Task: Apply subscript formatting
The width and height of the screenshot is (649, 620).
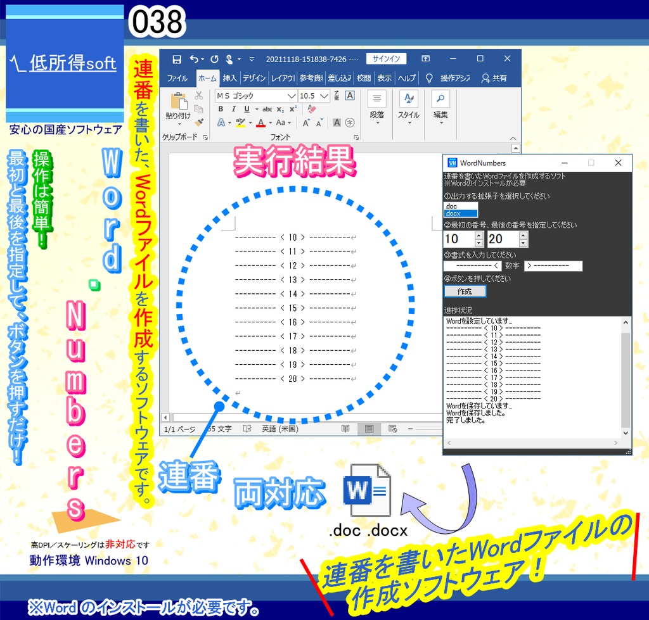Action: pos(280,109)
